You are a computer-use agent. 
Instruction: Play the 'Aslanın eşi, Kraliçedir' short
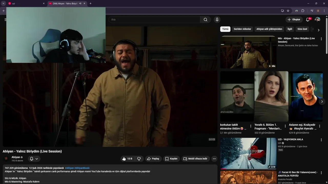[x=306, y=96]
